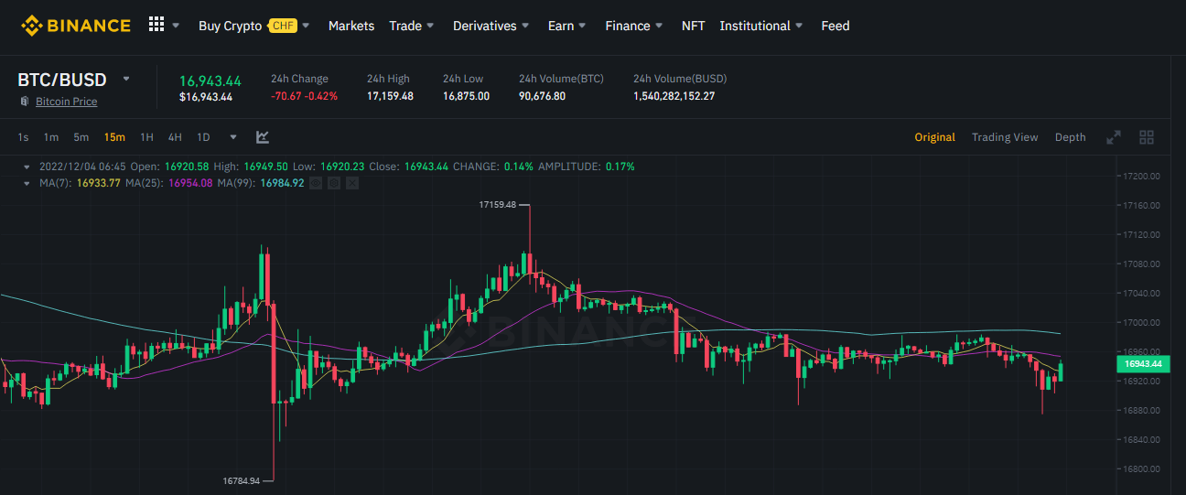Select the 1s interval

(24, 137)
